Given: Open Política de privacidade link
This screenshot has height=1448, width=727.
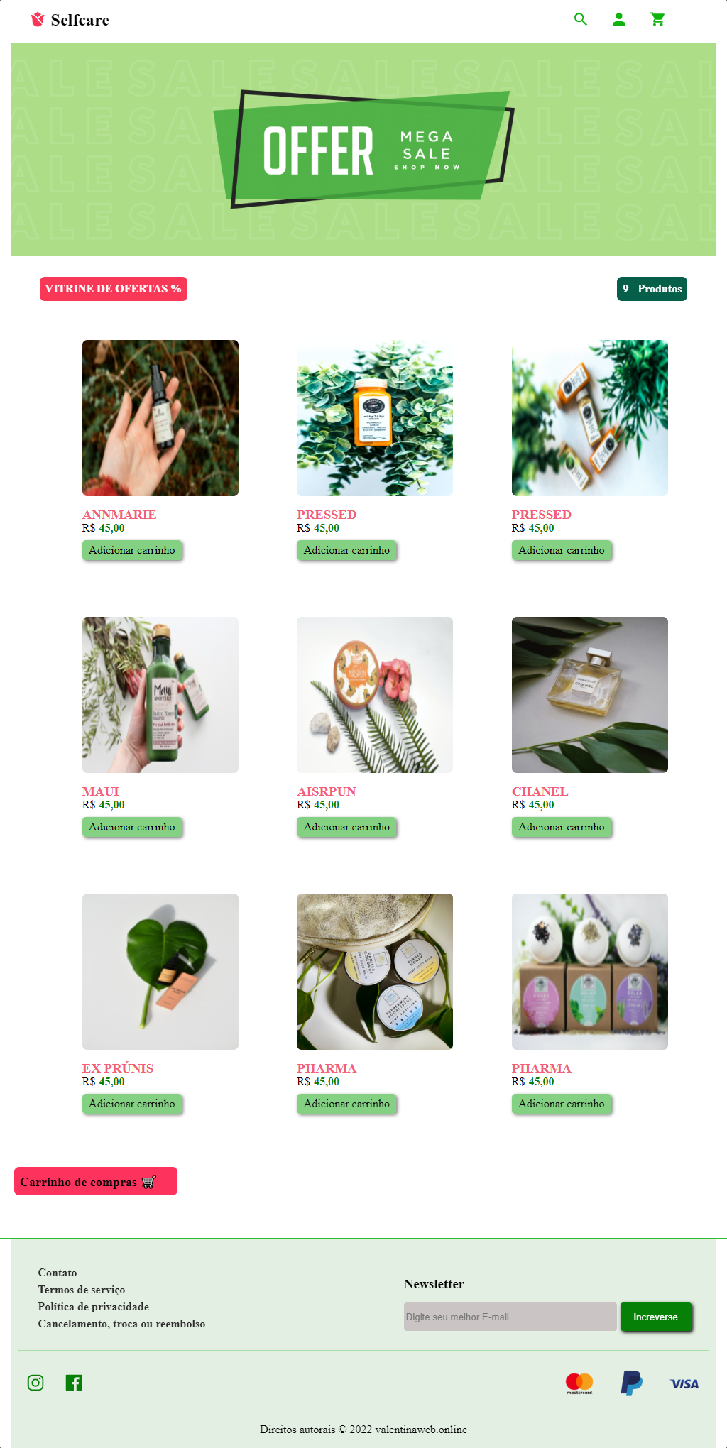Looking at the screenshot, I should (94, 1307).
